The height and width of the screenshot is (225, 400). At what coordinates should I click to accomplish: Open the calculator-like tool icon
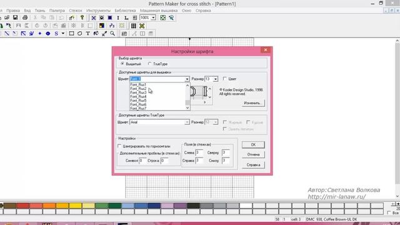tap(124, 33)
